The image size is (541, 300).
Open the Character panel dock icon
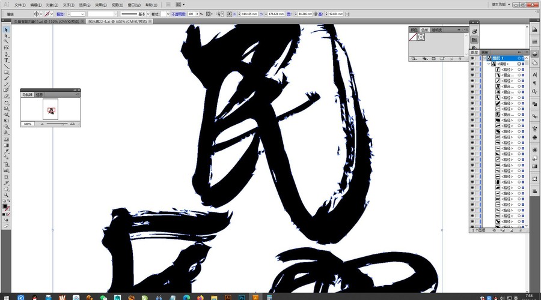coord(534,75)
